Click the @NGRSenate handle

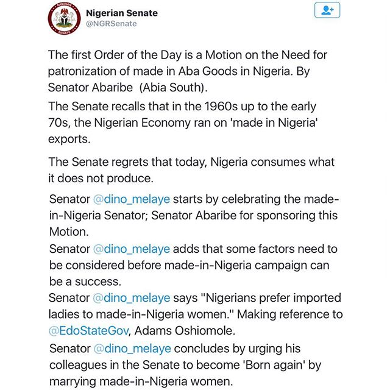click(112, 24)
